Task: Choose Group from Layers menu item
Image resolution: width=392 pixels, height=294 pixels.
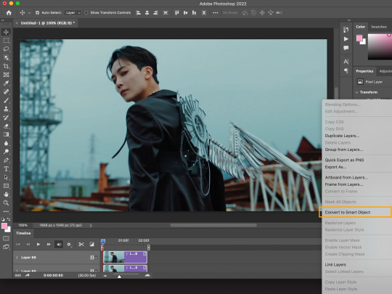Action: [x=344, y=150]
